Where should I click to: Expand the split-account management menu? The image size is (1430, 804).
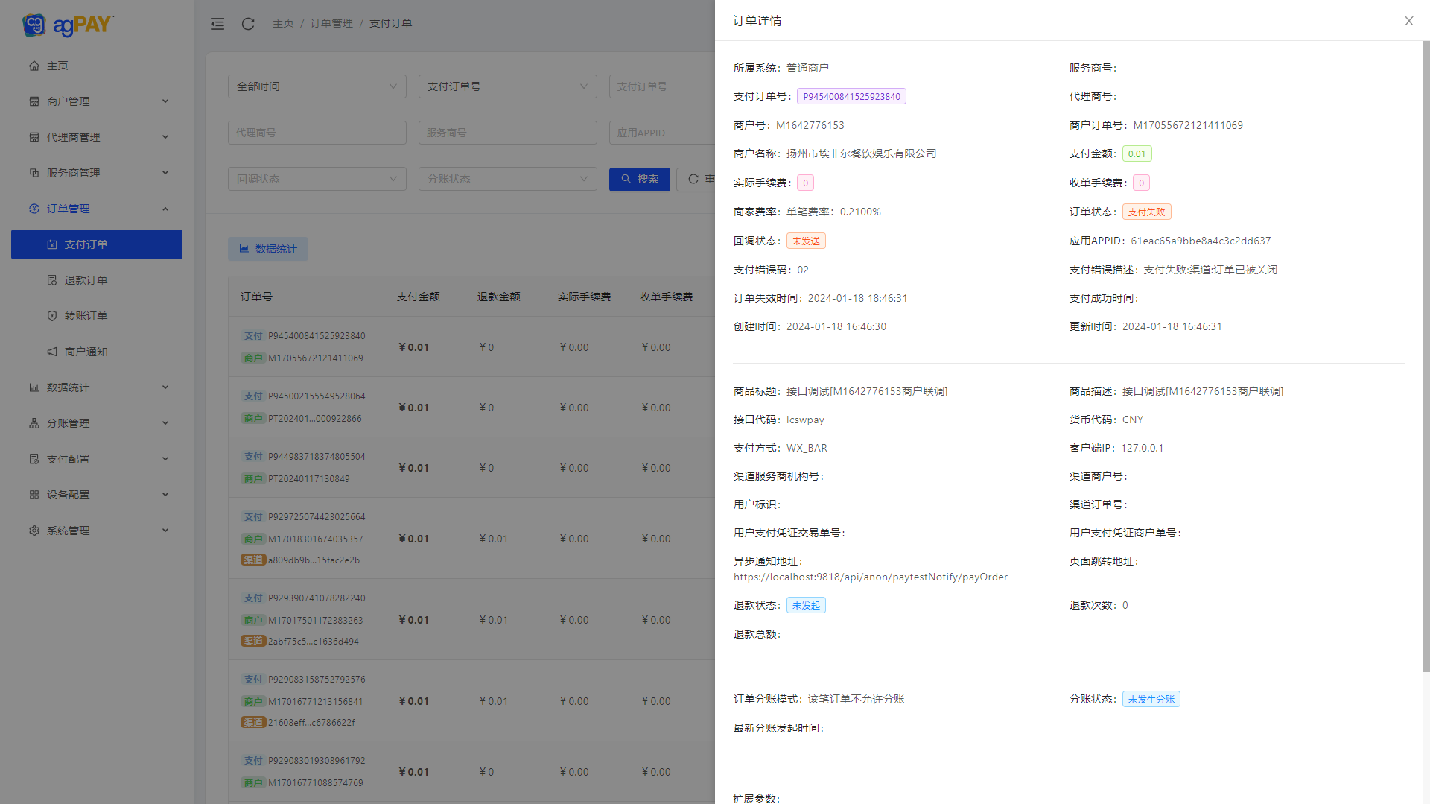coord(97,423)
